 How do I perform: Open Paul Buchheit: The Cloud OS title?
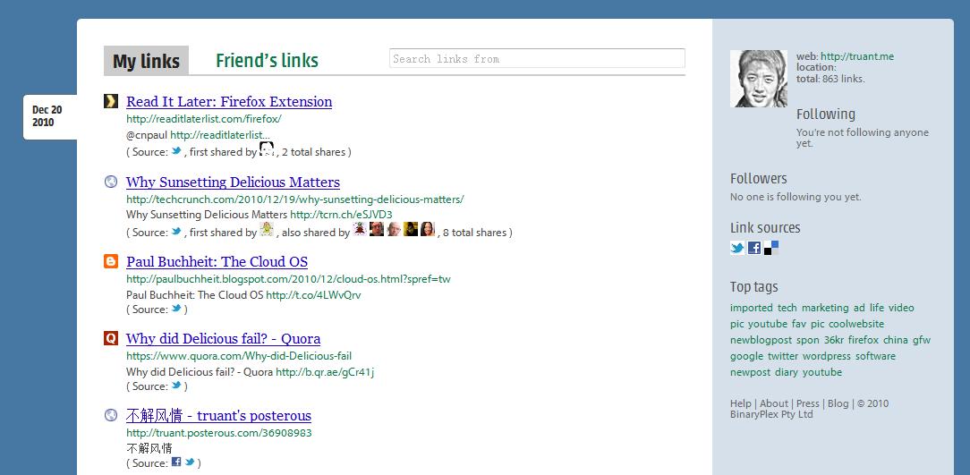coord(217,261)
